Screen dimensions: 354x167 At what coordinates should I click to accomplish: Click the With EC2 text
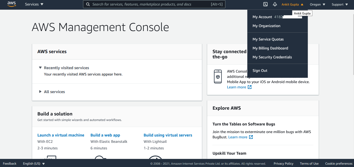[45, 141]
